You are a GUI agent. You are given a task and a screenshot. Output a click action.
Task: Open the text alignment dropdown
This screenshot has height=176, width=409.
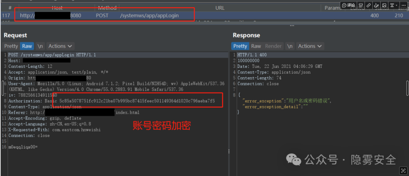(393, 5)
